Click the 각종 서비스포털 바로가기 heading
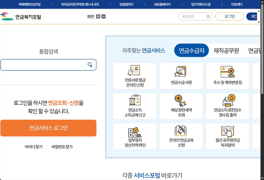 pos(152,175)
